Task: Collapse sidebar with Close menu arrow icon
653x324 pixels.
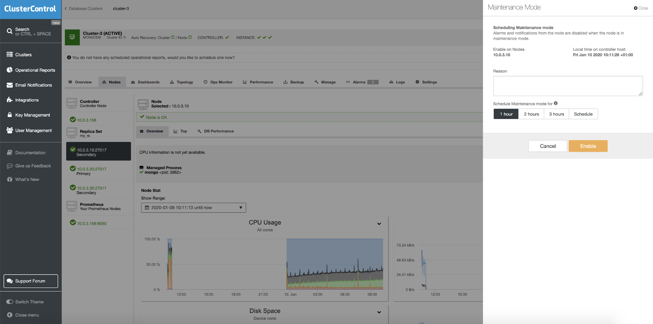Action: click(x=9, y=315)
